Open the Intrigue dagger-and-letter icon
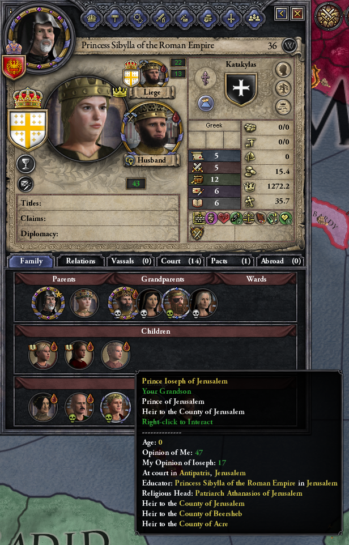The height and width of the screenshot is (545, 349). [x=184, y=18]
